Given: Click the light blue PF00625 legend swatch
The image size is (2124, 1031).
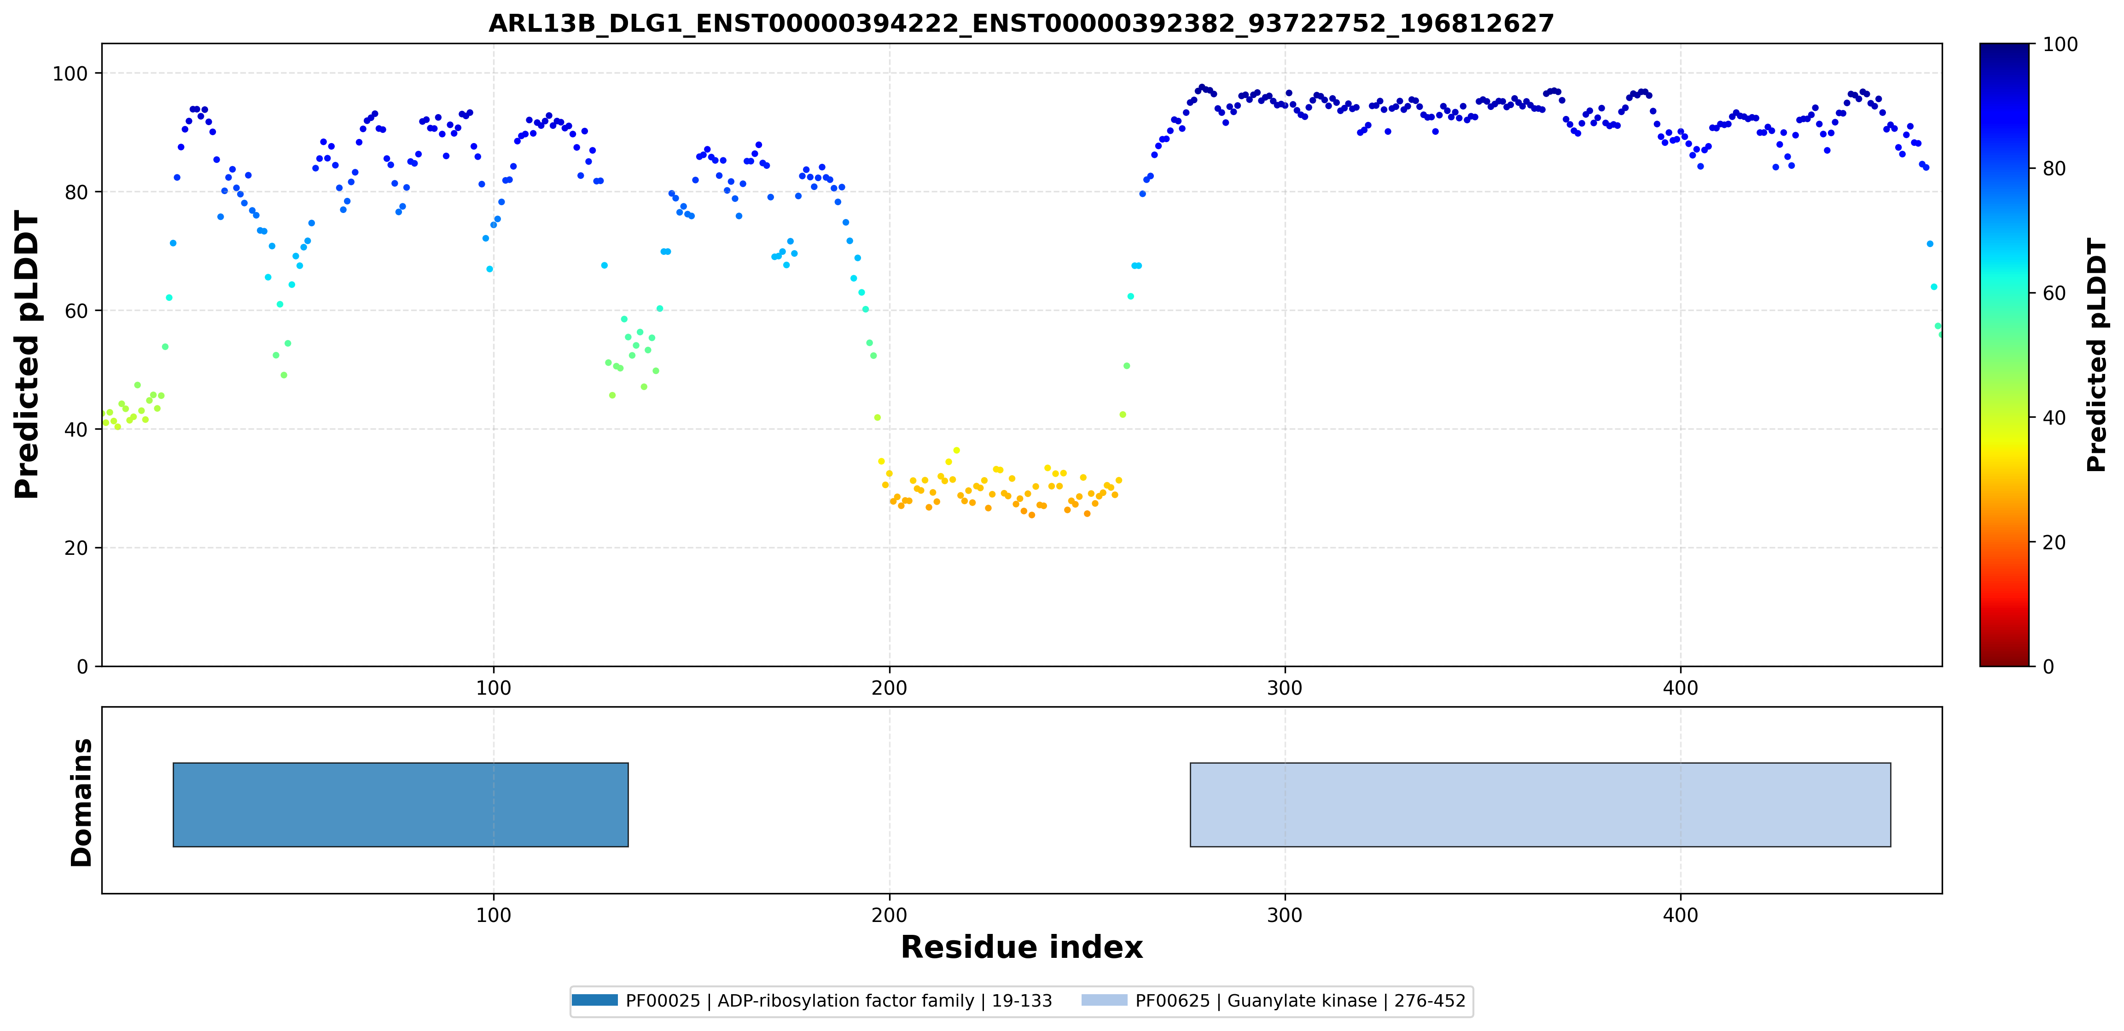Looking at the screenshot, I should point(1104,1001).
